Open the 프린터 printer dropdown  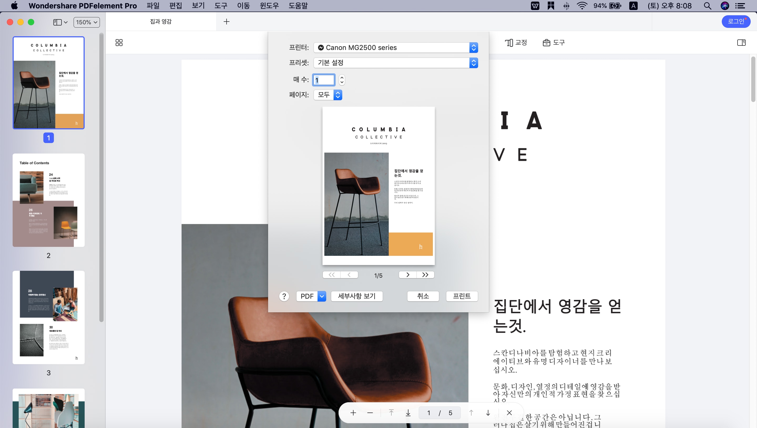tap(396, 48)
